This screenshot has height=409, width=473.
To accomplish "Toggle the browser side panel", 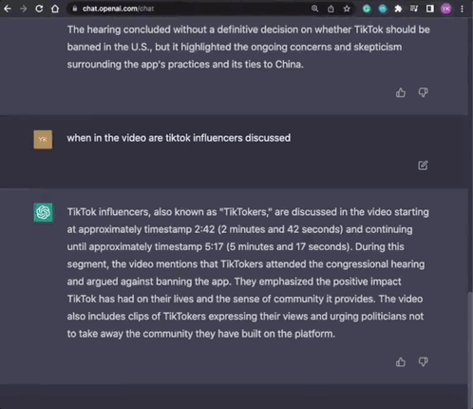I will (430, 9).
